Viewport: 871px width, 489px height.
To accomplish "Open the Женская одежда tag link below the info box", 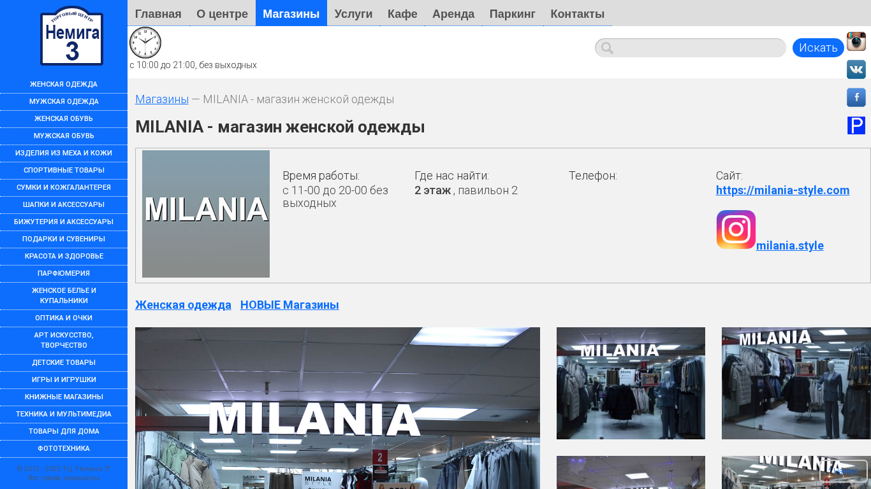I will [x=183, y=305].
